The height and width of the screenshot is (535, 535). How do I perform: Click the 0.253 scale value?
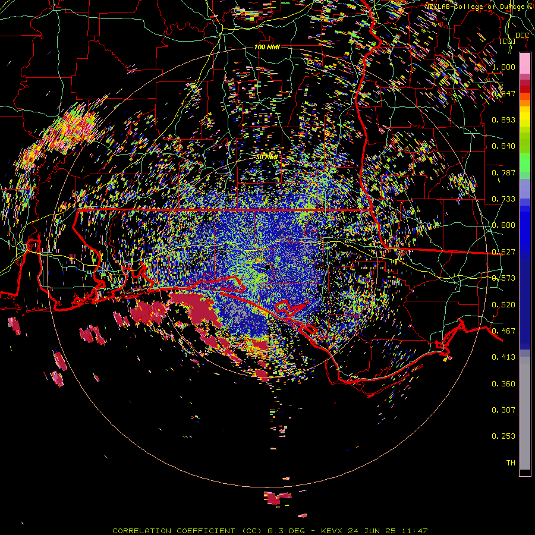point(503,436)
